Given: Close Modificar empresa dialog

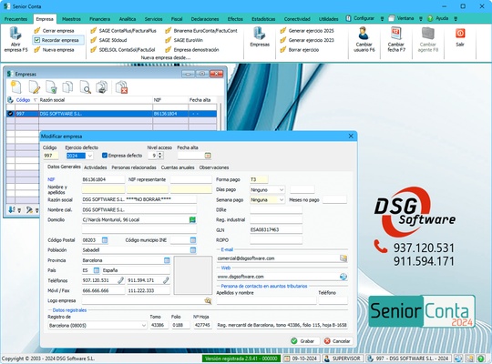Looking at the screenshot, I should [351, 136].
